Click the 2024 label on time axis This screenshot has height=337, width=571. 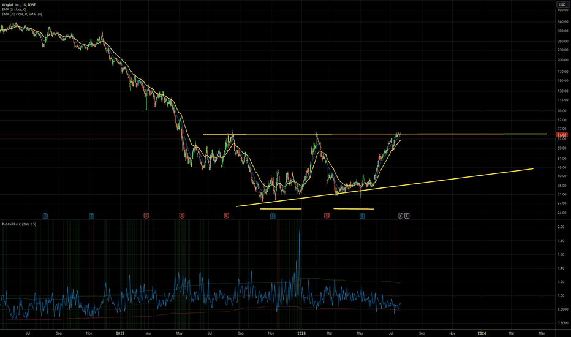482,333
